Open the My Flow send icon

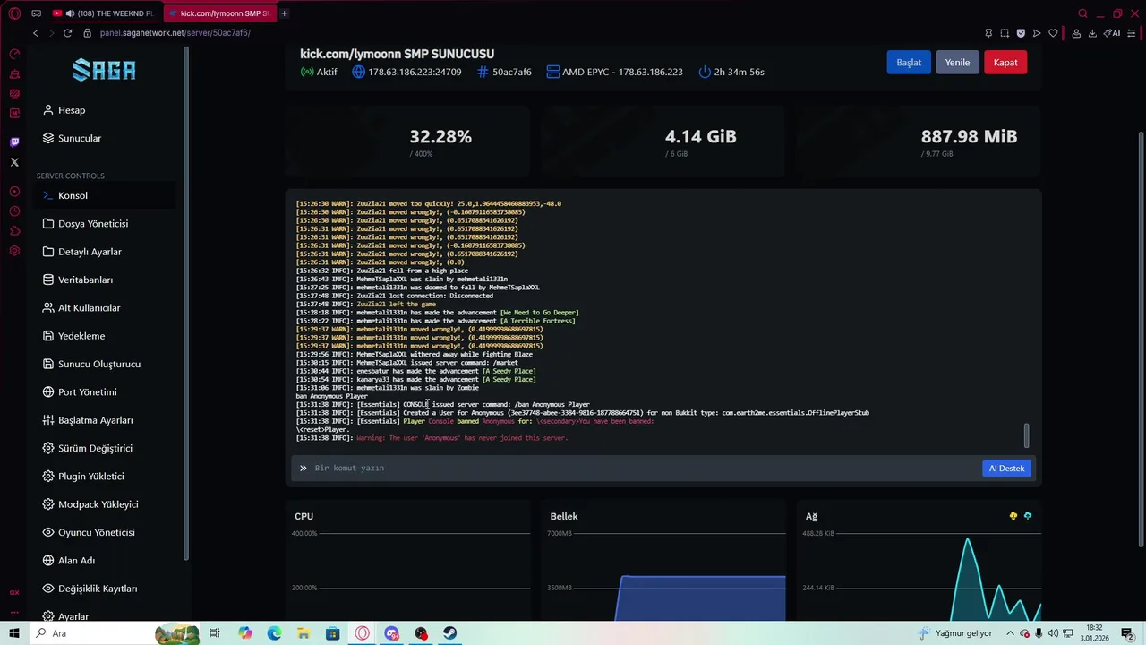coord(1037,33)
